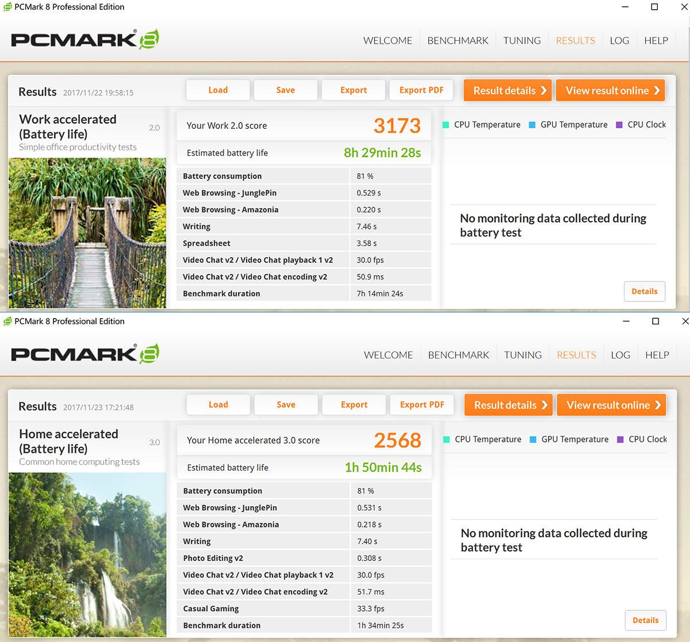Click Web Browsing - JunglePin value 0.529 s

coord(369,193)
